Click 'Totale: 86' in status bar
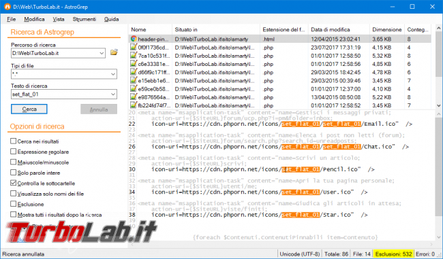Viewport: 443px width, 259px height. coord(336,254)
